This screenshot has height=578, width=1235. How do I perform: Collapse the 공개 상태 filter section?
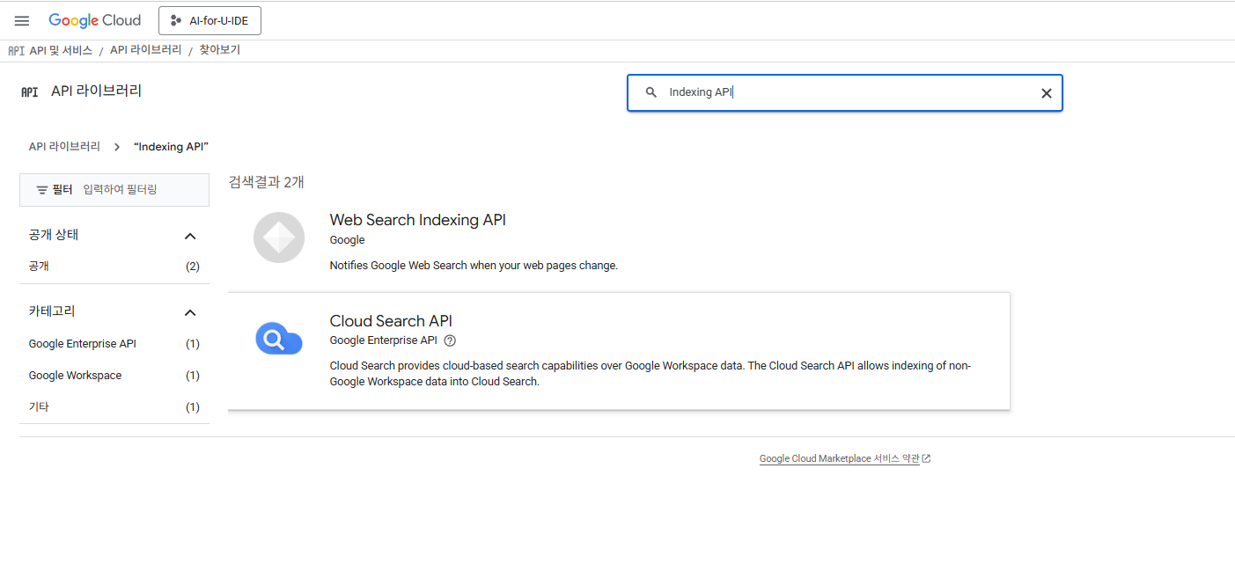pos(189,236)
